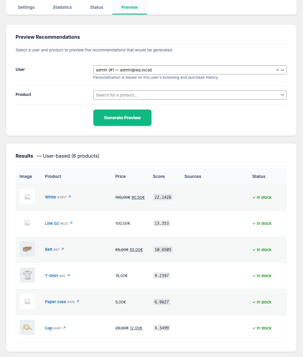
Task: Click the placeholder image for Link 02
Action: [27, 223]
